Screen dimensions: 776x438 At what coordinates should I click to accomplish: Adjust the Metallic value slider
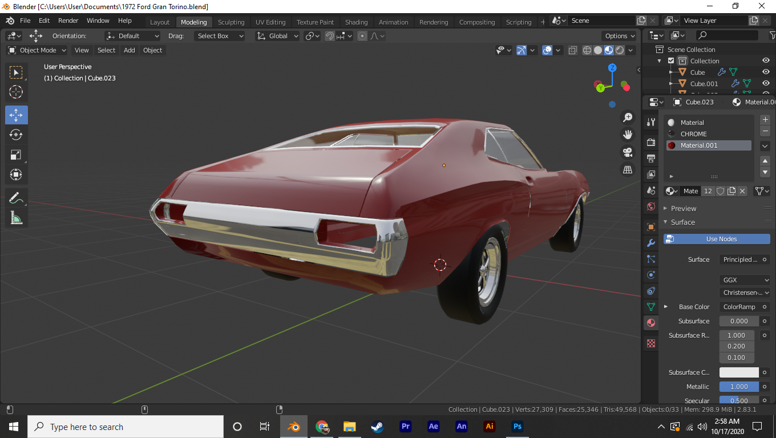739,387
